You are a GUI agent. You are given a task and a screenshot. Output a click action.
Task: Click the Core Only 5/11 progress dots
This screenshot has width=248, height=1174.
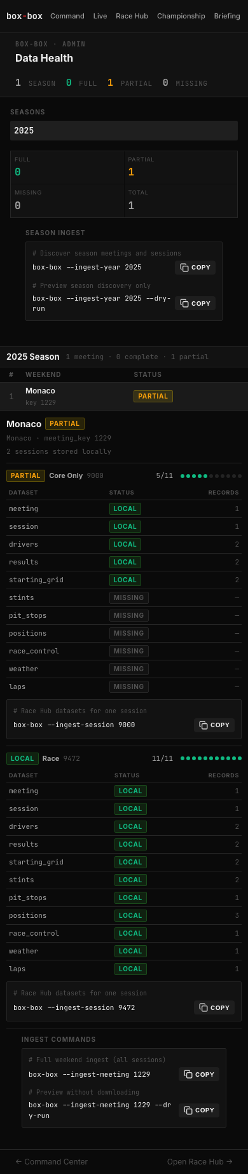[x=211, y=475]
